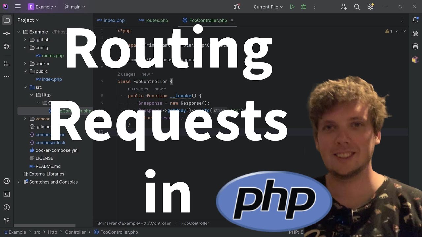The width and height of the screenshot is (422, 237).
Task: Open the AI Assistant spiral icon
Action: pyautogui.click(x=415, y=34)
